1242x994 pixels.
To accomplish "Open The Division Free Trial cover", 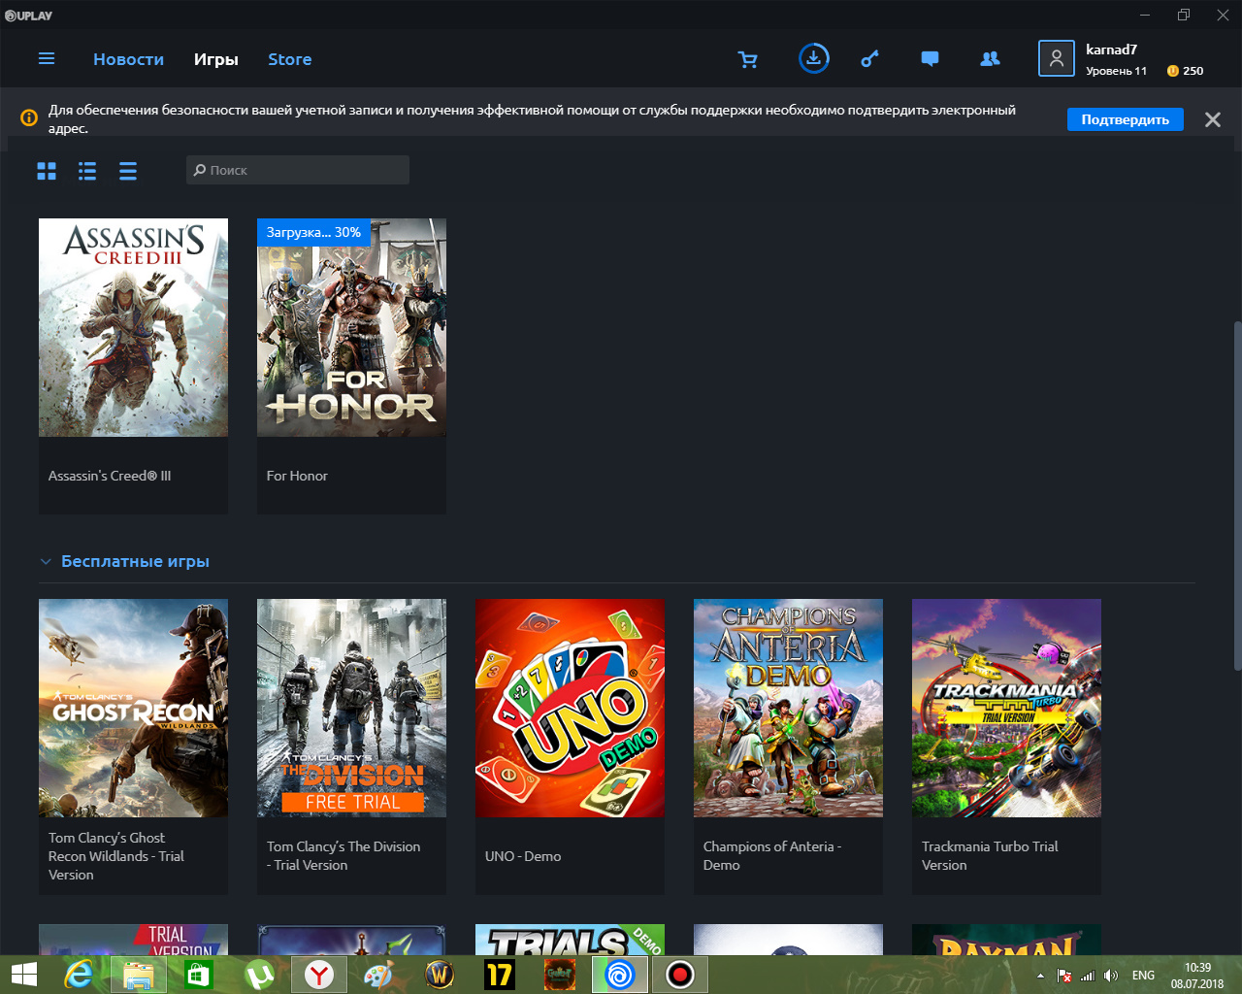I will [x=351, y=708].
